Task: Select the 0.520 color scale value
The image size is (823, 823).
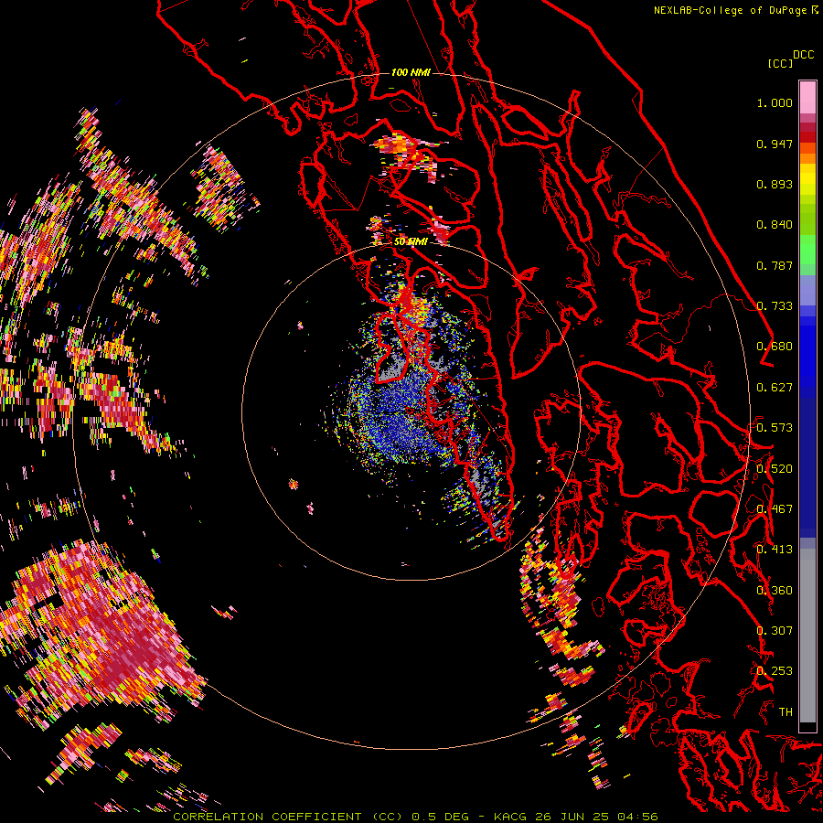Action: (x=775, y=469)
